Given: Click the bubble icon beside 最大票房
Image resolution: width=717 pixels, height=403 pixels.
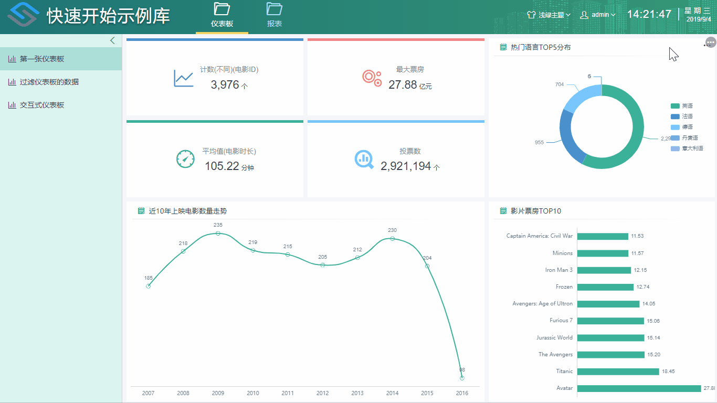Looking at the screenshot, I should [x=372, y=77].
